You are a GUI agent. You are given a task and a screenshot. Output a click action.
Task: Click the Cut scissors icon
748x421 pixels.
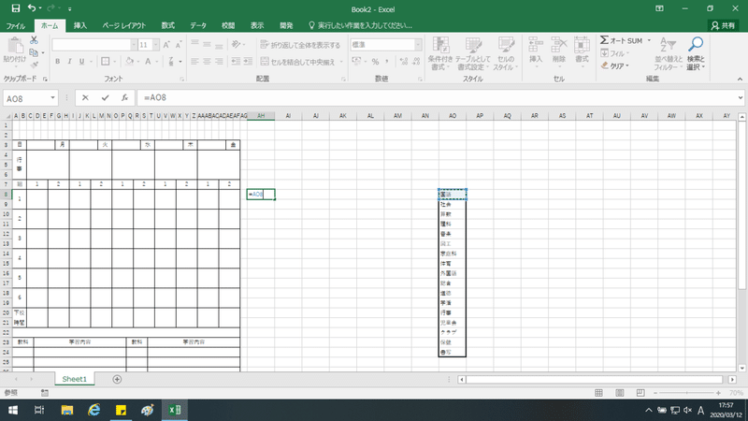pyautogui.click(x=34, y=40)
